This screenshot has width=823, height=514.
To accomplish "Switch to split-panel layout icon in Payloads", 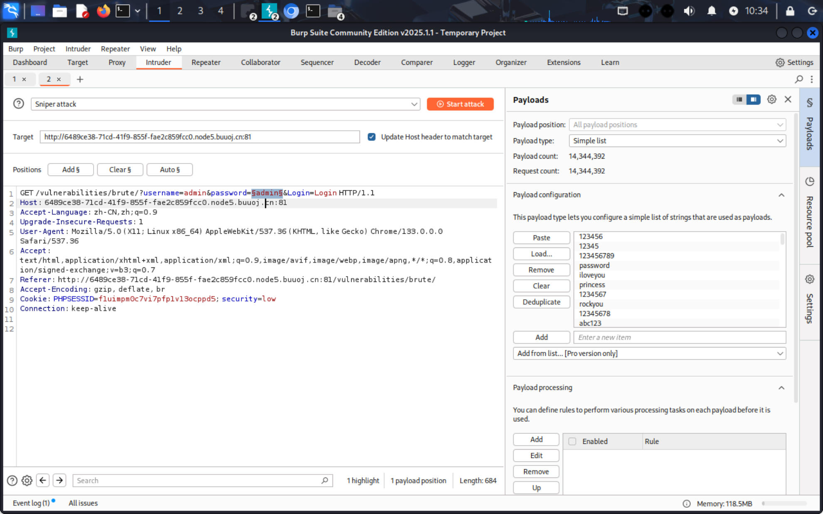I will [x=753, y=100].
